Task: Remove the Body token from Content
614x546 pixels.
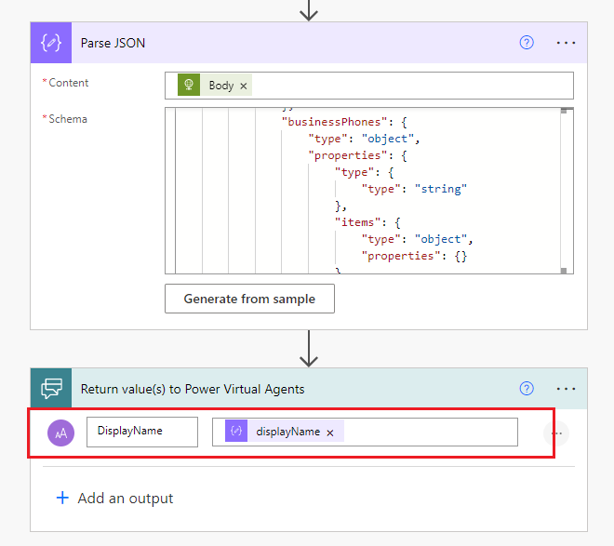Action: [x=244, y=86]
